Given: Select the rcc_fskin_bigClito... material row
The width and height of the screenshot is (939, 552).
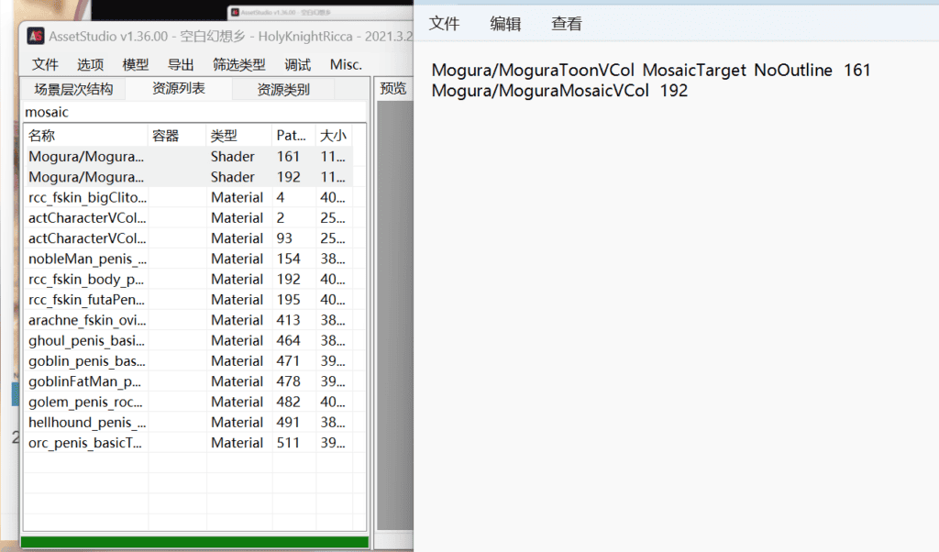Looking at the screenshot, I should (189, 197).
